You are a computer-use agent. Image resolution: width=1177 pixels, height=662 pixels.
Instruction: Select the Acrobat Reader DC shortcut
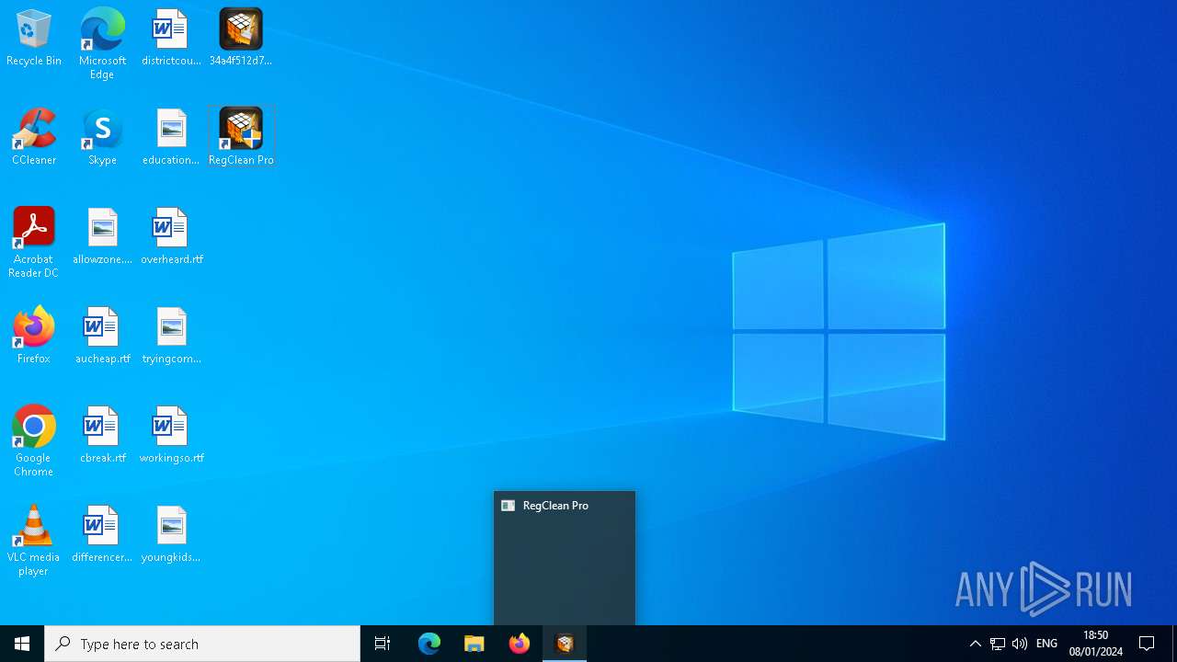pyautogui.click(x=34, y=243)
